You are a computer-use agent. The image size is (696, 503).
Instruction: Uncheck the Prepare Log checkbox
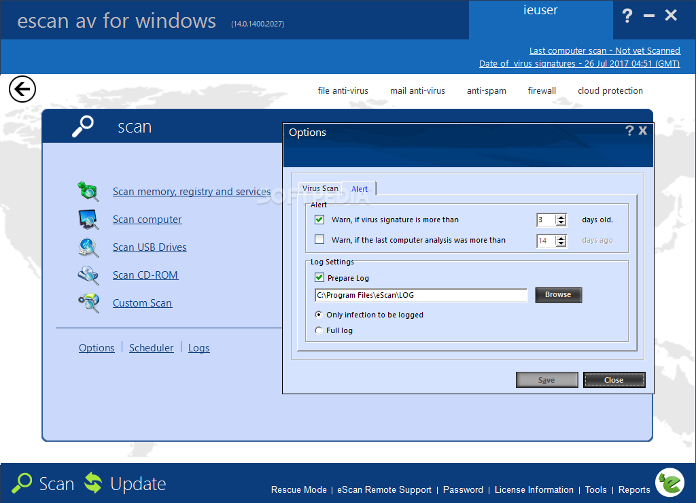pos(319,278)
